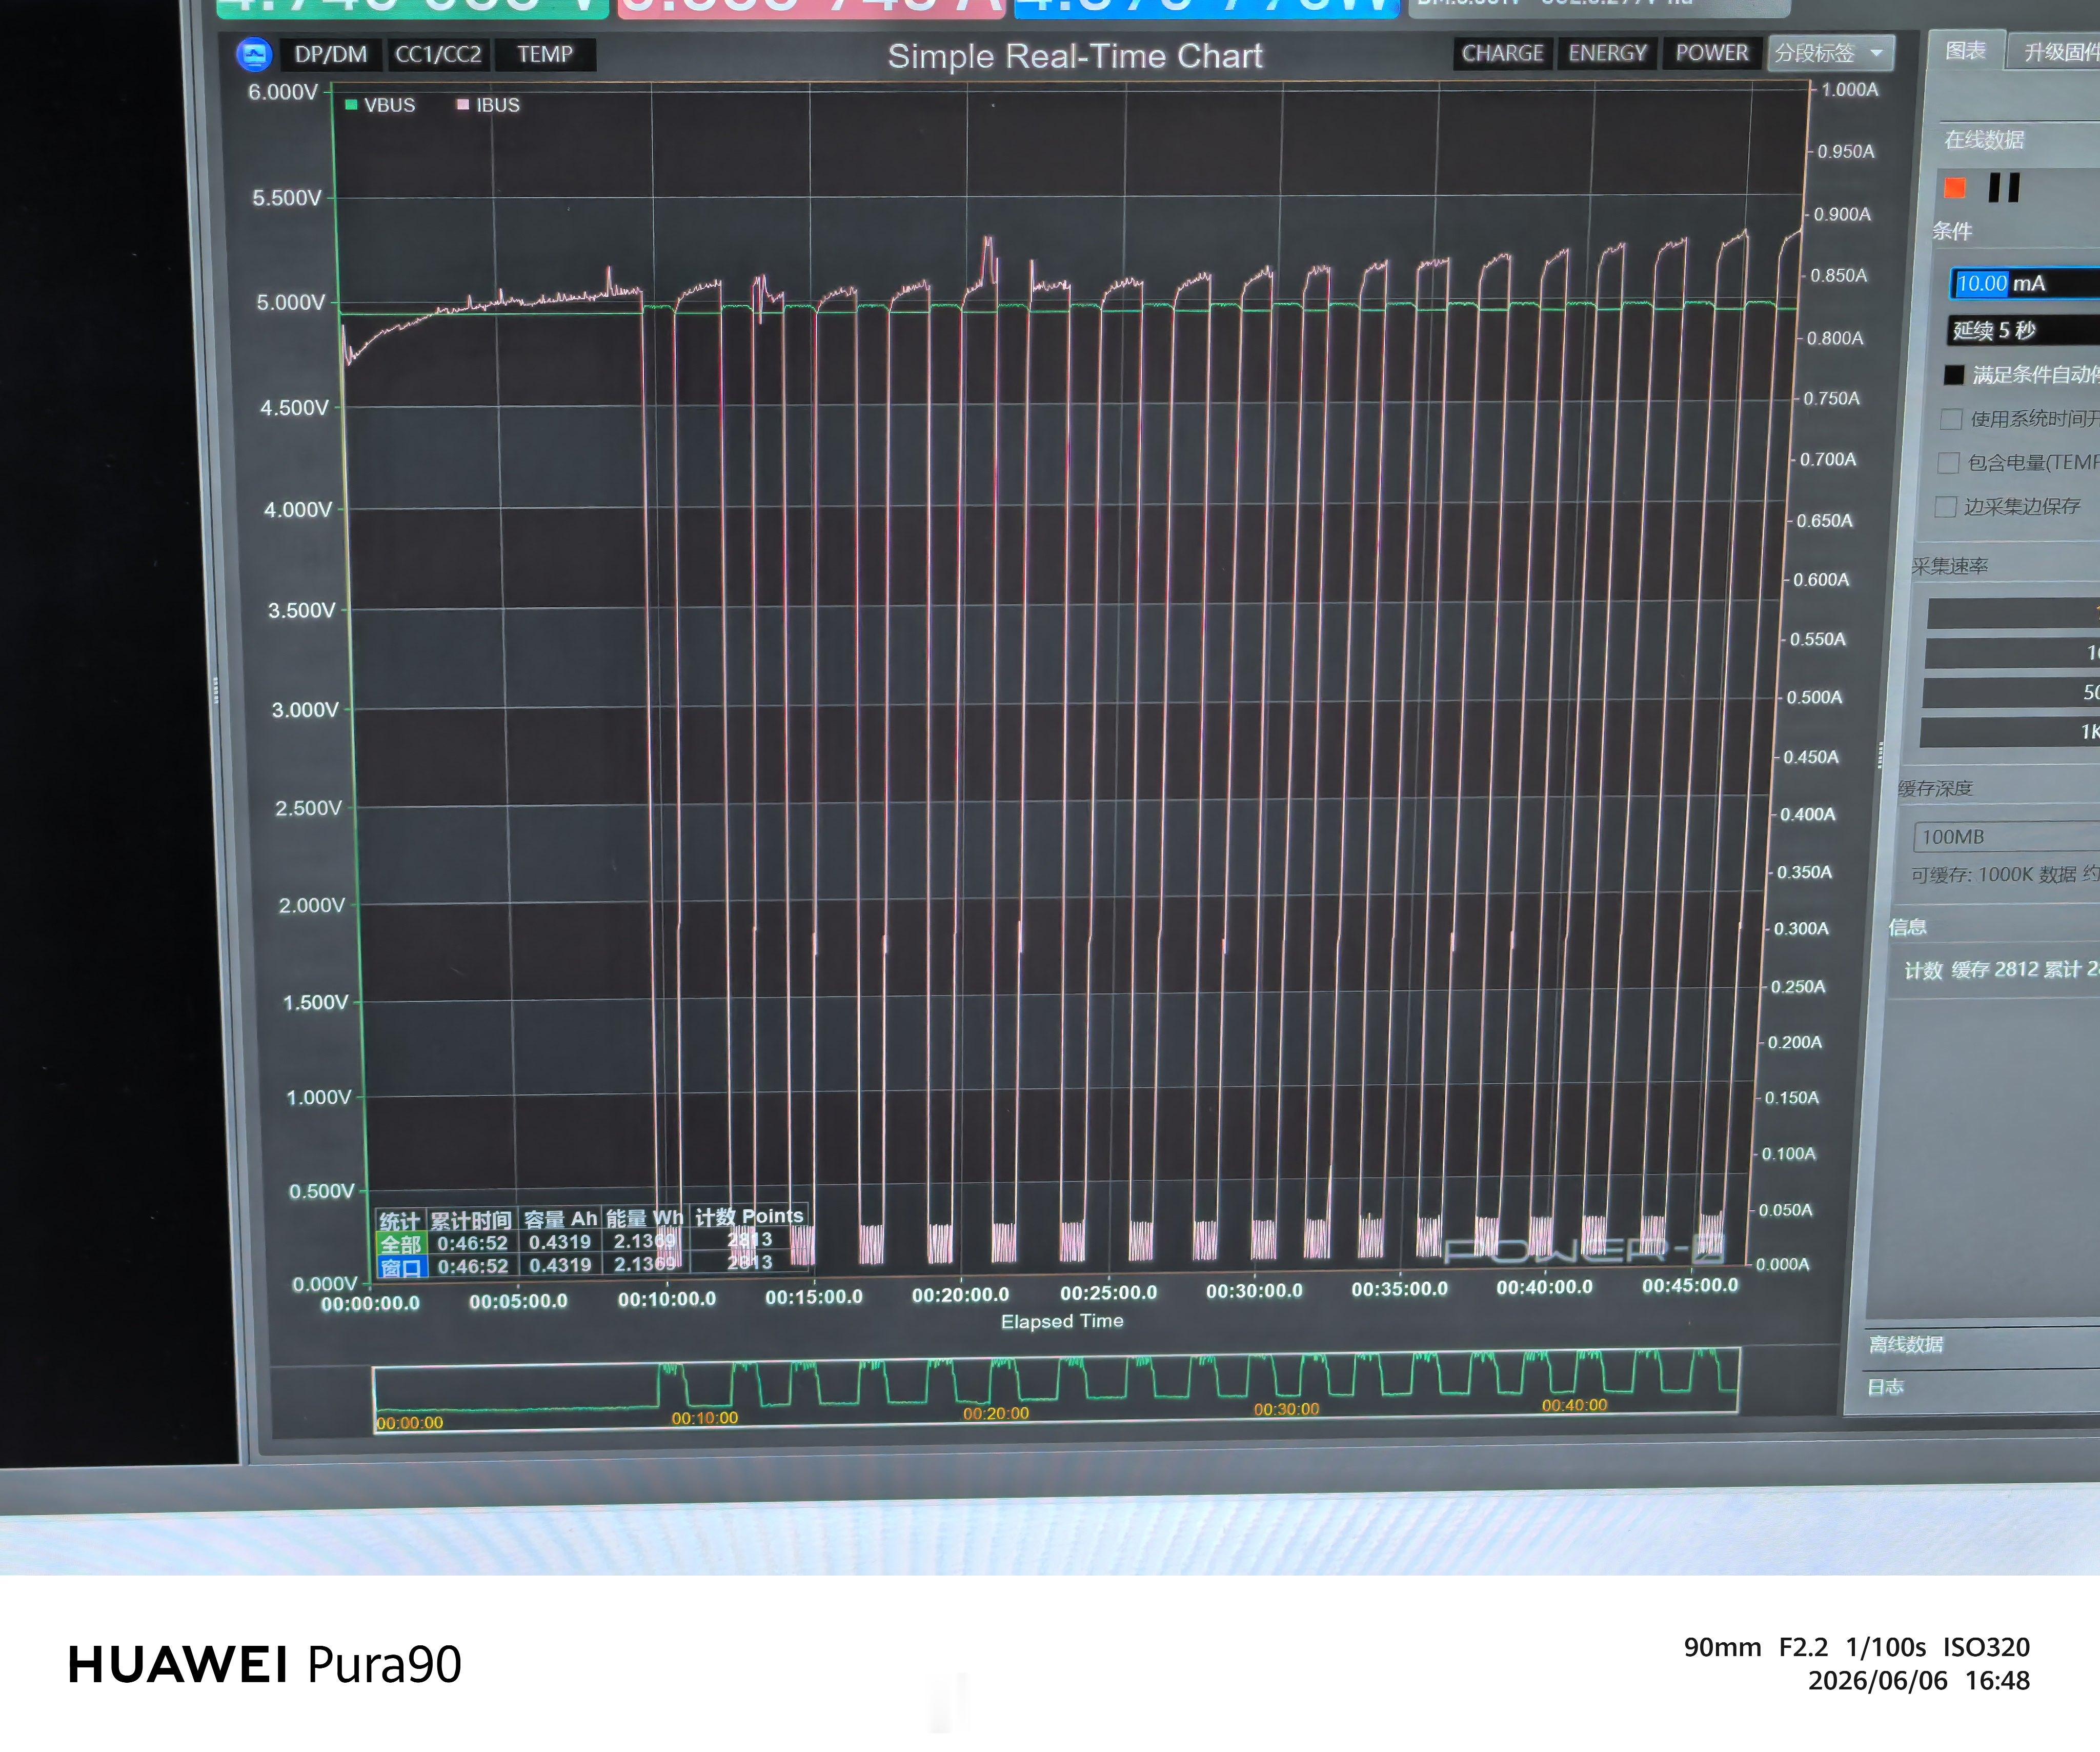Viewport: 2100px width, 1752px height.
Task: Toggle the DP/DM trace button
Action: (x=331, y=54)
